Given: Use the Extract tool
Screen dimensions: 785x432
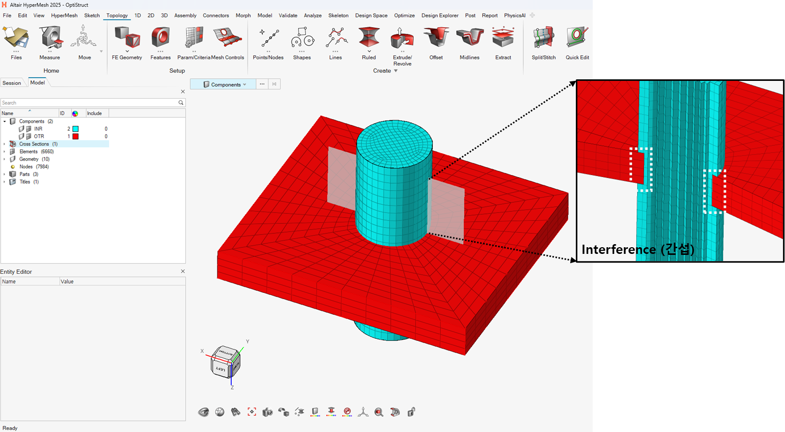Looking at the screenshot, I should [503, 43].
